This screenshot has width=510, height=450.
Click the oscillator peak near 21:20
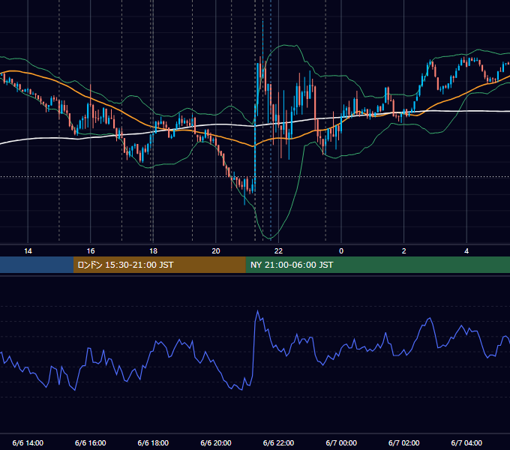click(258, 311)
